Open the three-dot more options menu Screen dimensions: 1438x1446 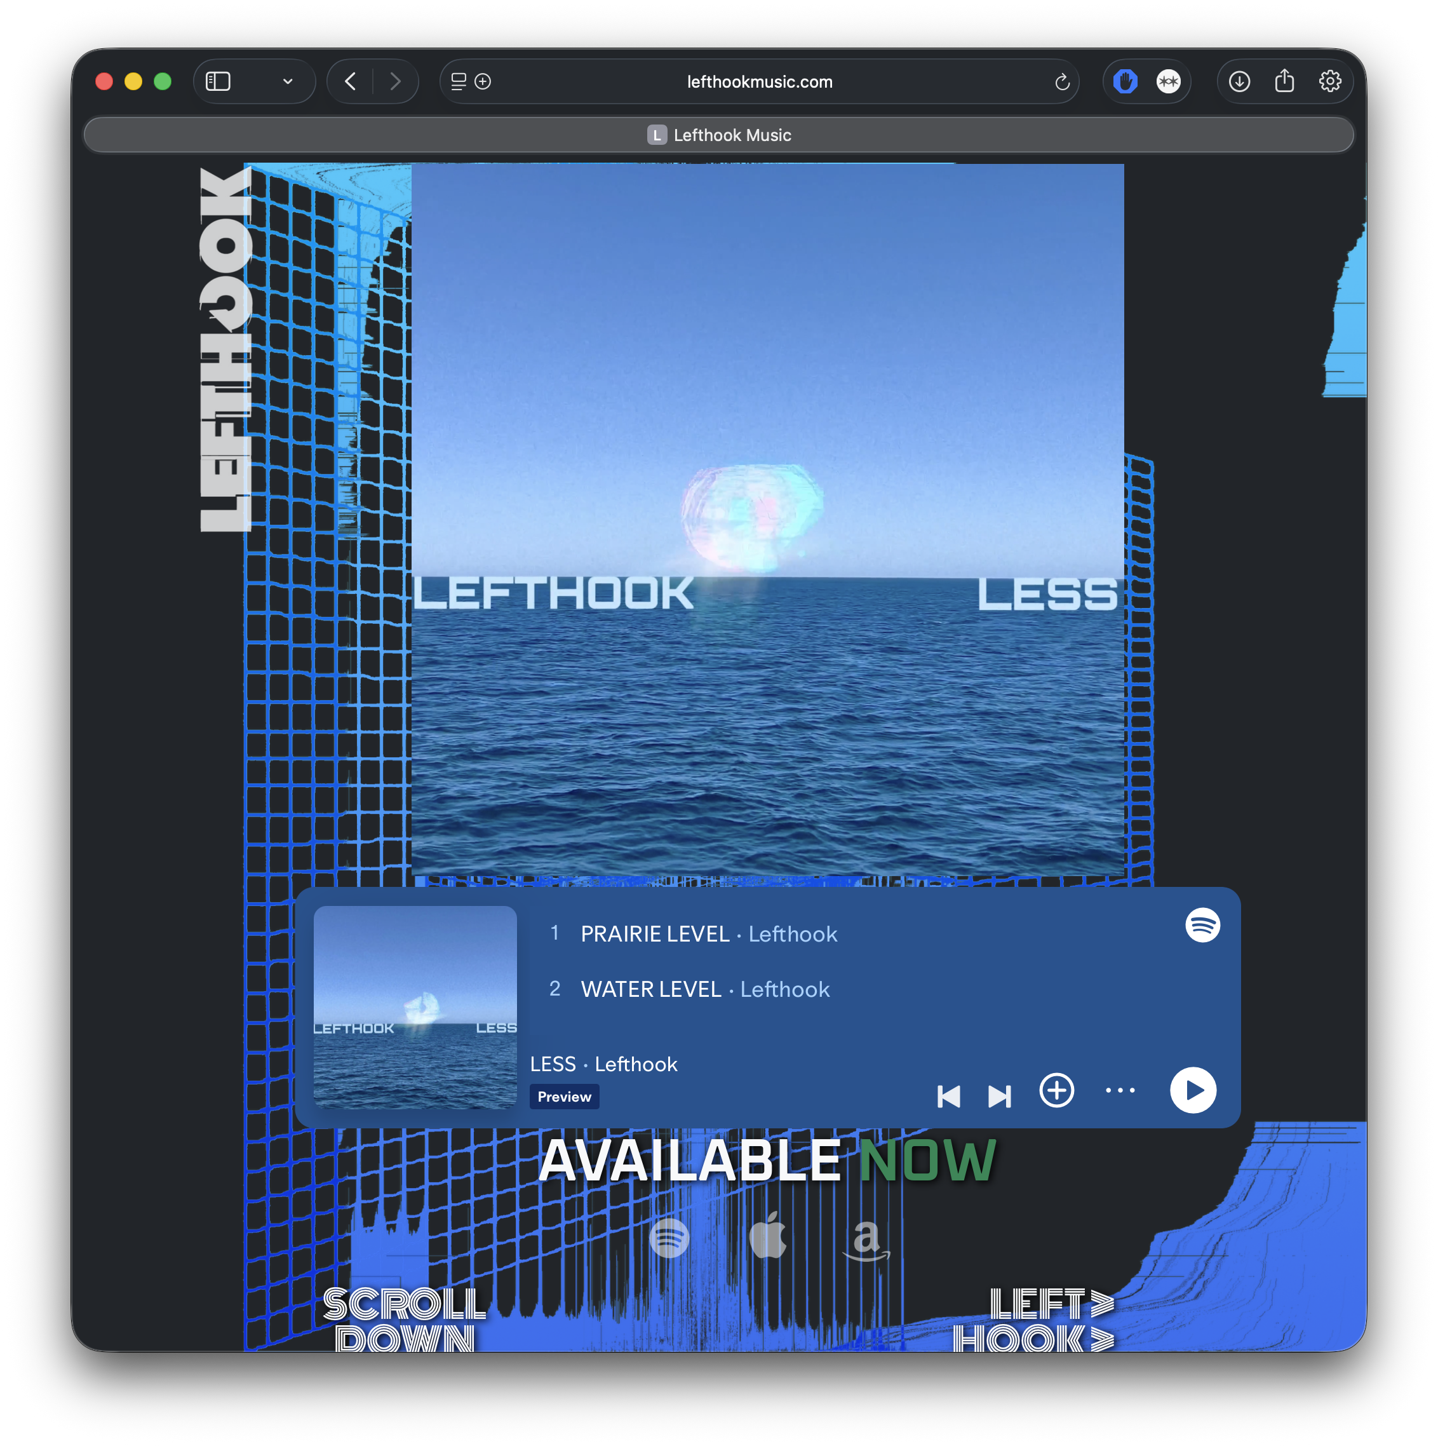(1120, 1090)
